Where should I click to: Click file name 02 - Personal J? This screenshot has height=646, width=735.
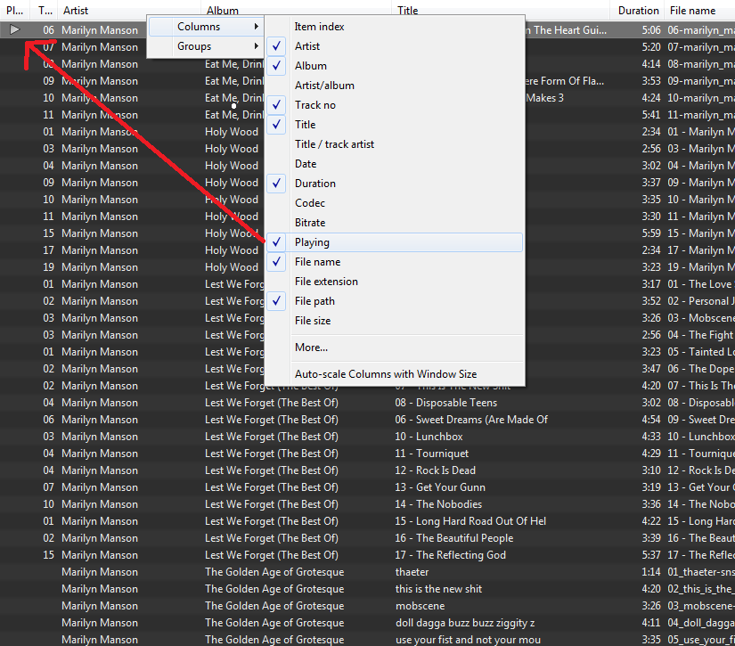click(701, 301)
